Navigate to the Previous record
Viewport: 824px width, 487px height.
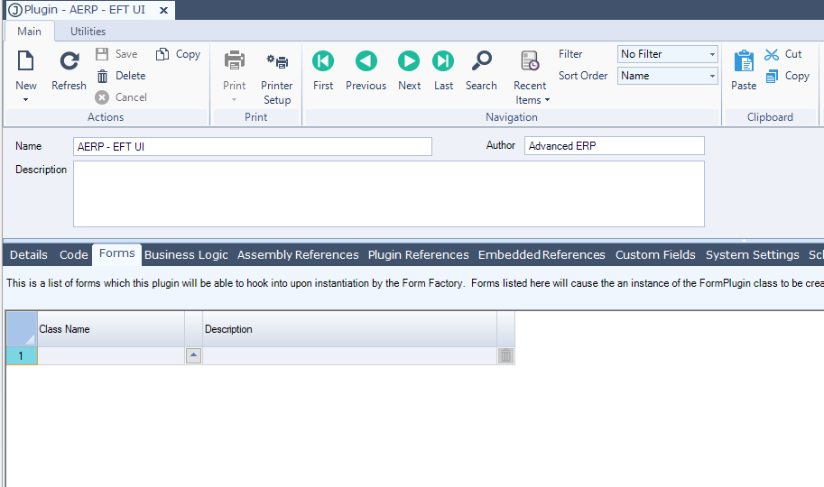pyautogui.click(x=366, y=61)
